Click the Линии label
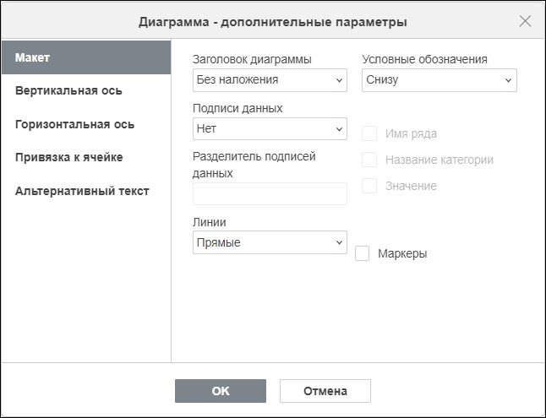The image size is (546, 418). [210, 222]
